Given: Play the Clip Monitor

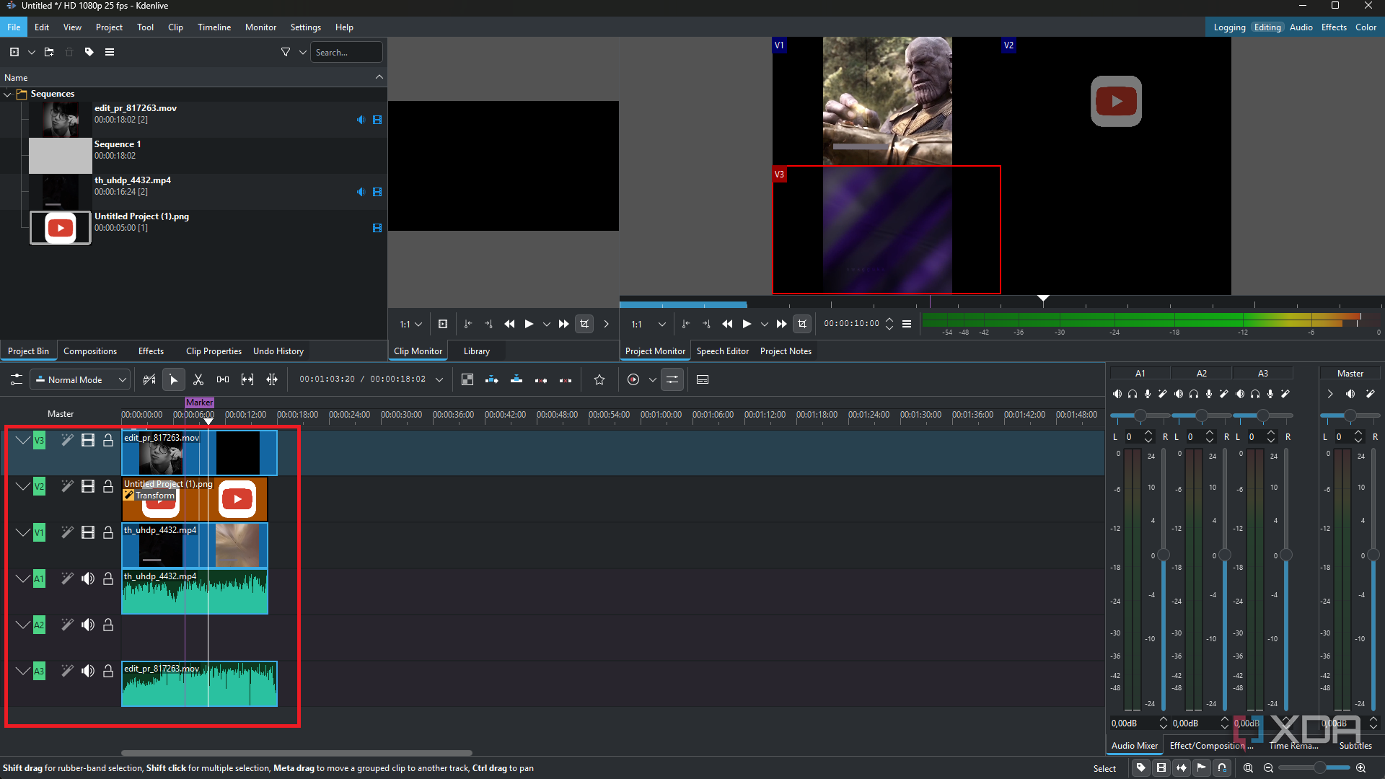Looking at the screenshot, I should click(x=529, y=324).
